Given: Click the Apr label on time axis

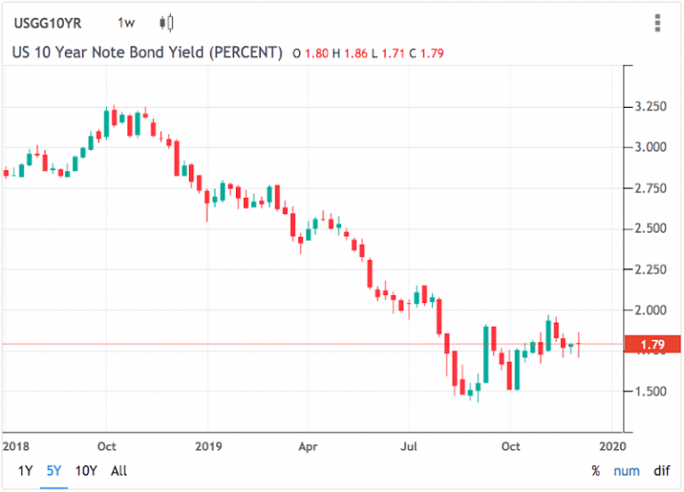Looking at the screenshot, I should tap(307, 445).
